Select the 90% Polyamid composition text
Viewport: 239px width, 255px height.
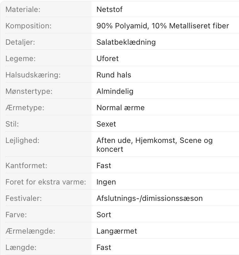point(122,26)
